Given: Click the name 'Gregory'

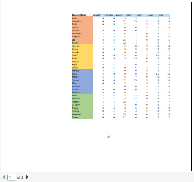Looking at the screenshot, I should pyautogui.click(x=76, y=105).
